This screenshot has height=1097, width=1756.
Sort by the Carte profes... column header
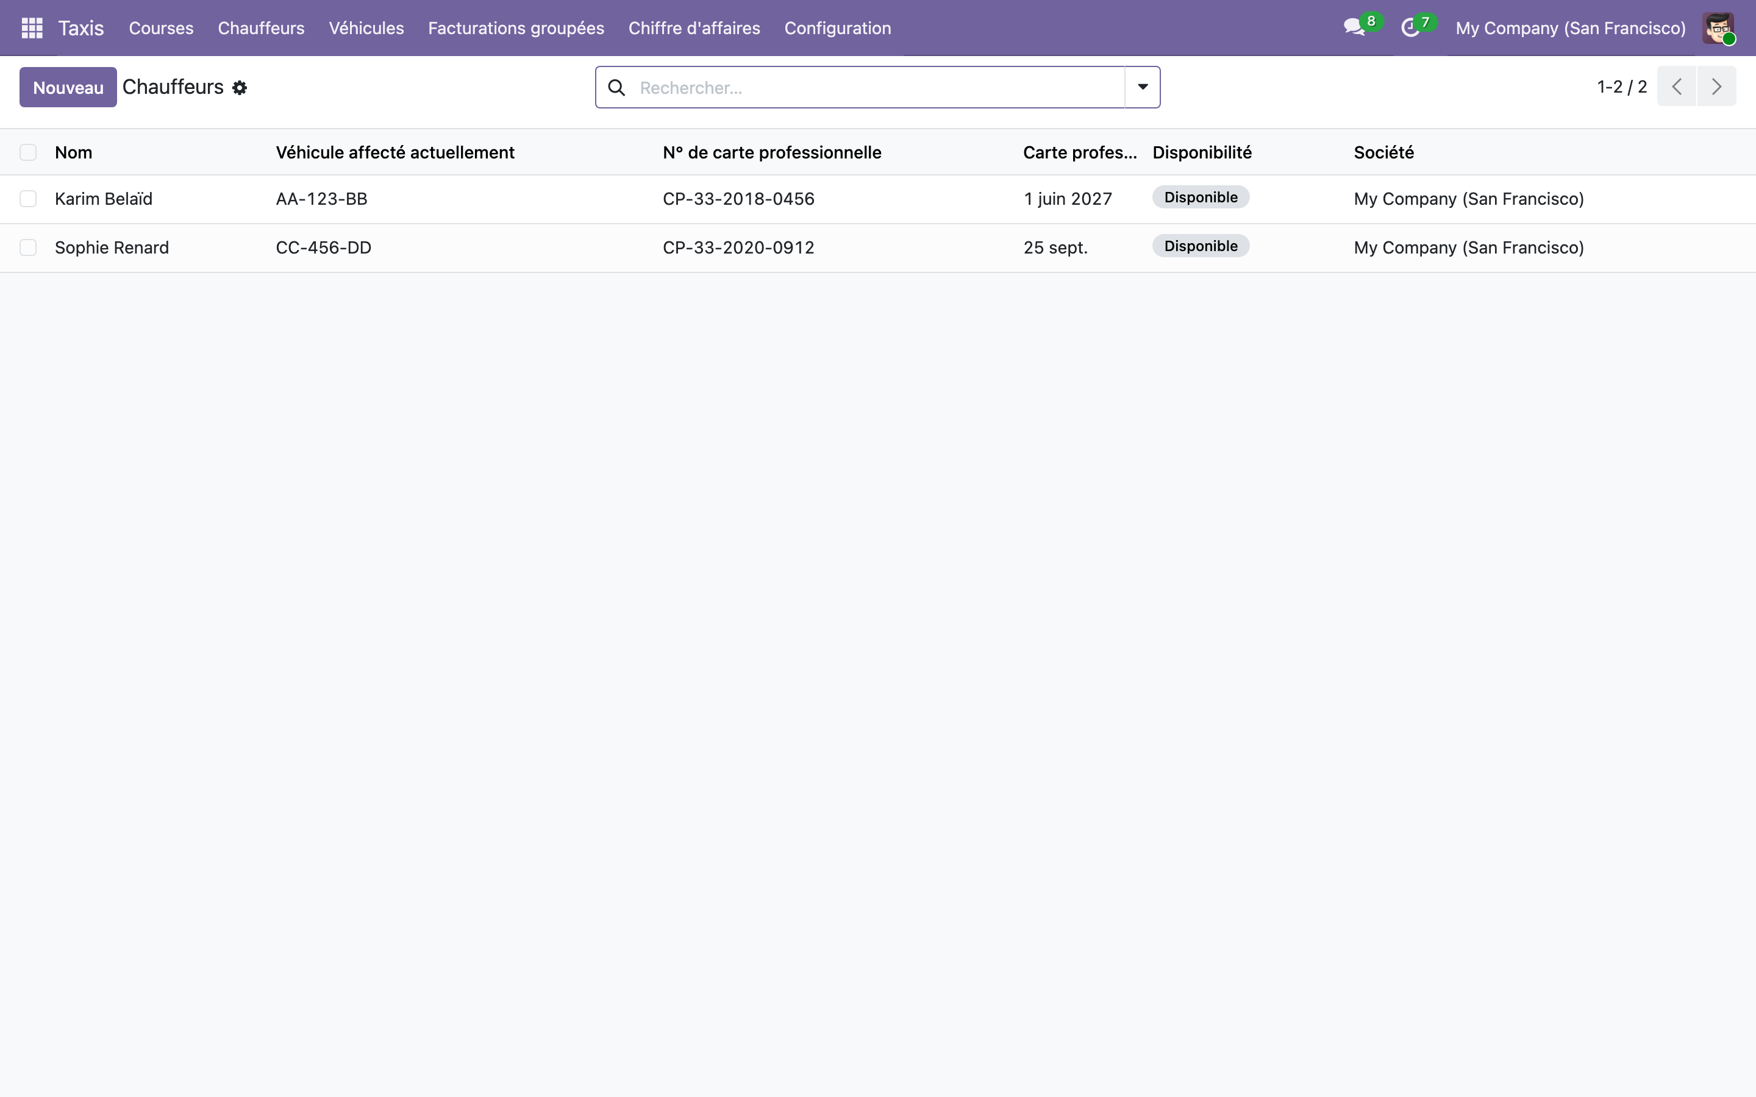click(x=1080, y=152)
